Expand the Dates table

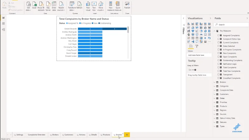[214, 98]
